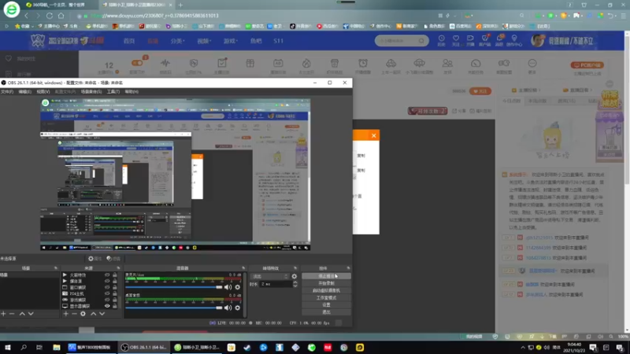Adjust volume slider of second mixer track

(173, 308)
